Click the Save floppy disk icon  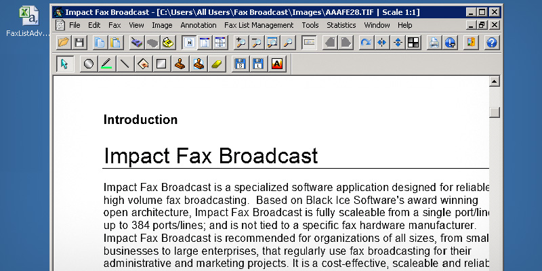click(79, 42)
